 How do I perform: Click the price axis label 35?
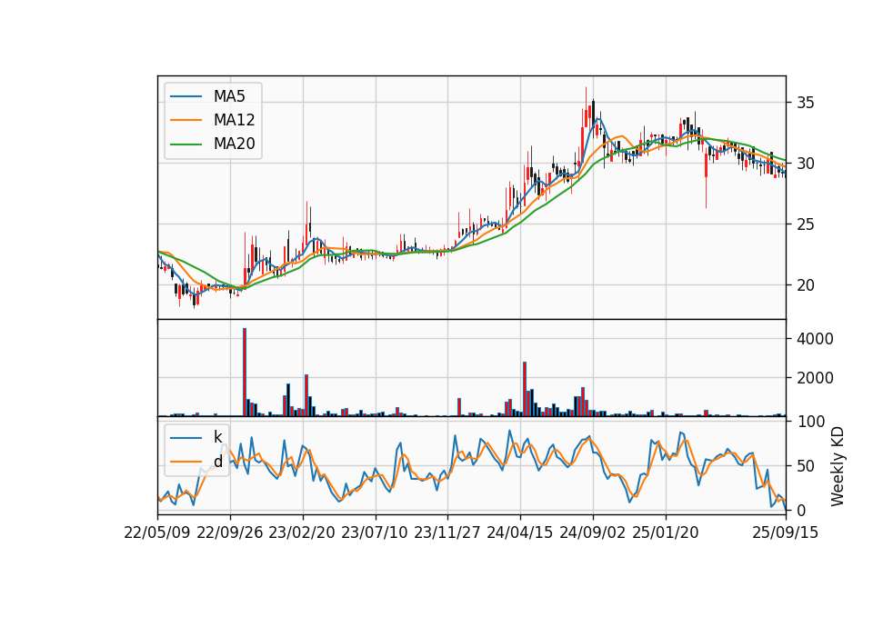(x=806, y=103)
